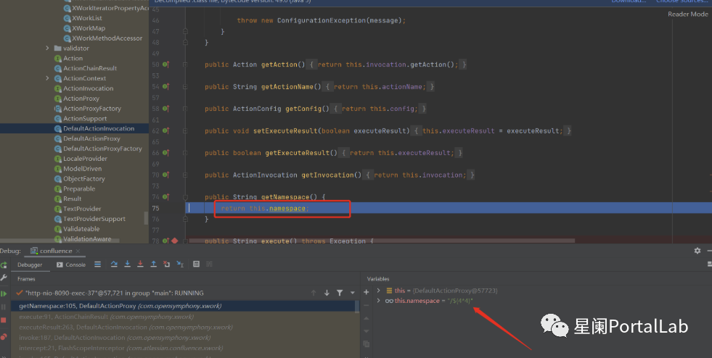Screen dimensions: 712x358
Task: Click the Pause Program icon
Action: pos(4,307)
